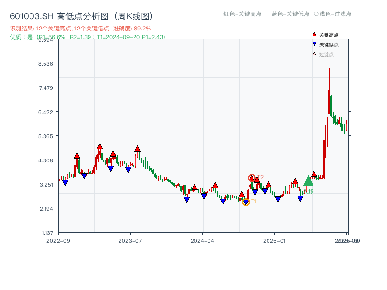This screenshot has height=290, width=387.
Task: Click the gray 过滤点 legend label
Action: click(x=326, y=54)
